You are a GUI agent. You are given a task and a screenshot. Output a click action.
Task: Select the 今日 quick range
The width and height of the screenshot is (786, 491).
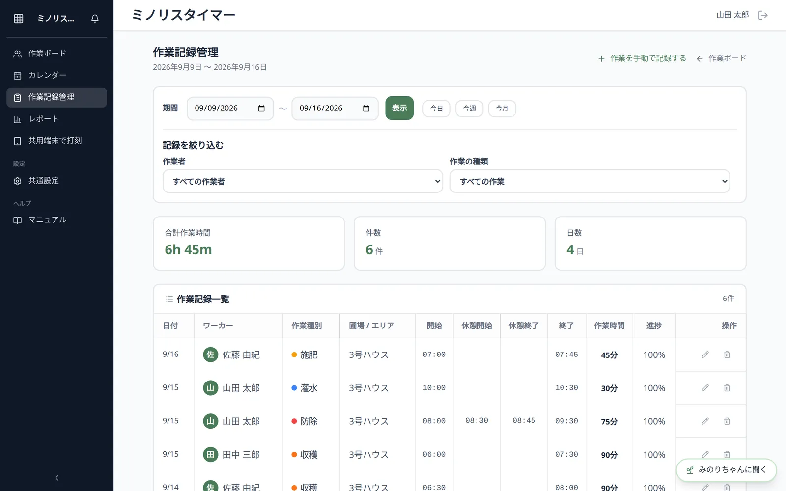point(437,109)
